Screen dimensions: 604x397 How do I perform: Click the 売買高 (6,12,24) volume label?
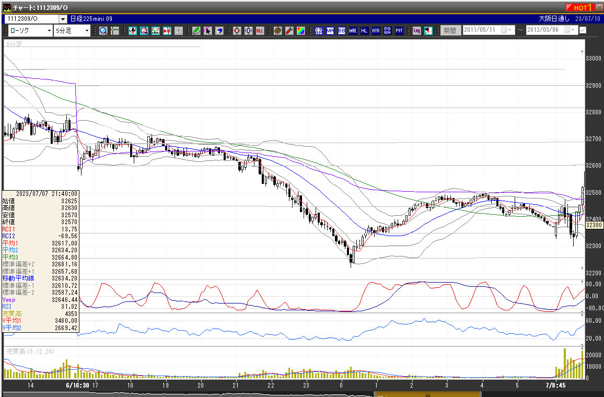(x=30, y=351)
